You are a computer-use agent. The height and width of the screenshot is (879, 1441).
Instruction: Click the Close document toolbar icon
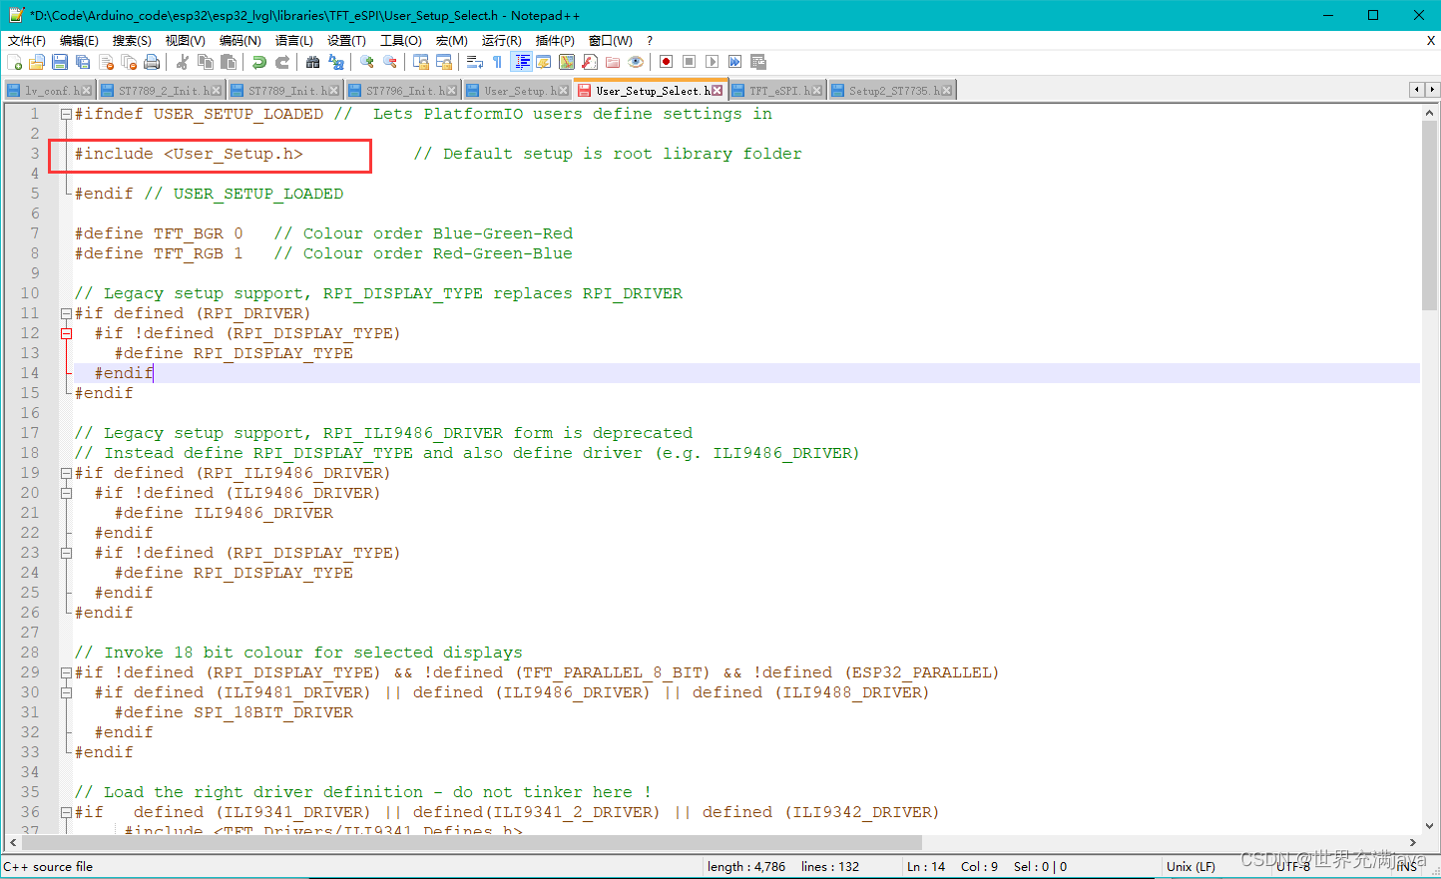(x=106, y=62)
